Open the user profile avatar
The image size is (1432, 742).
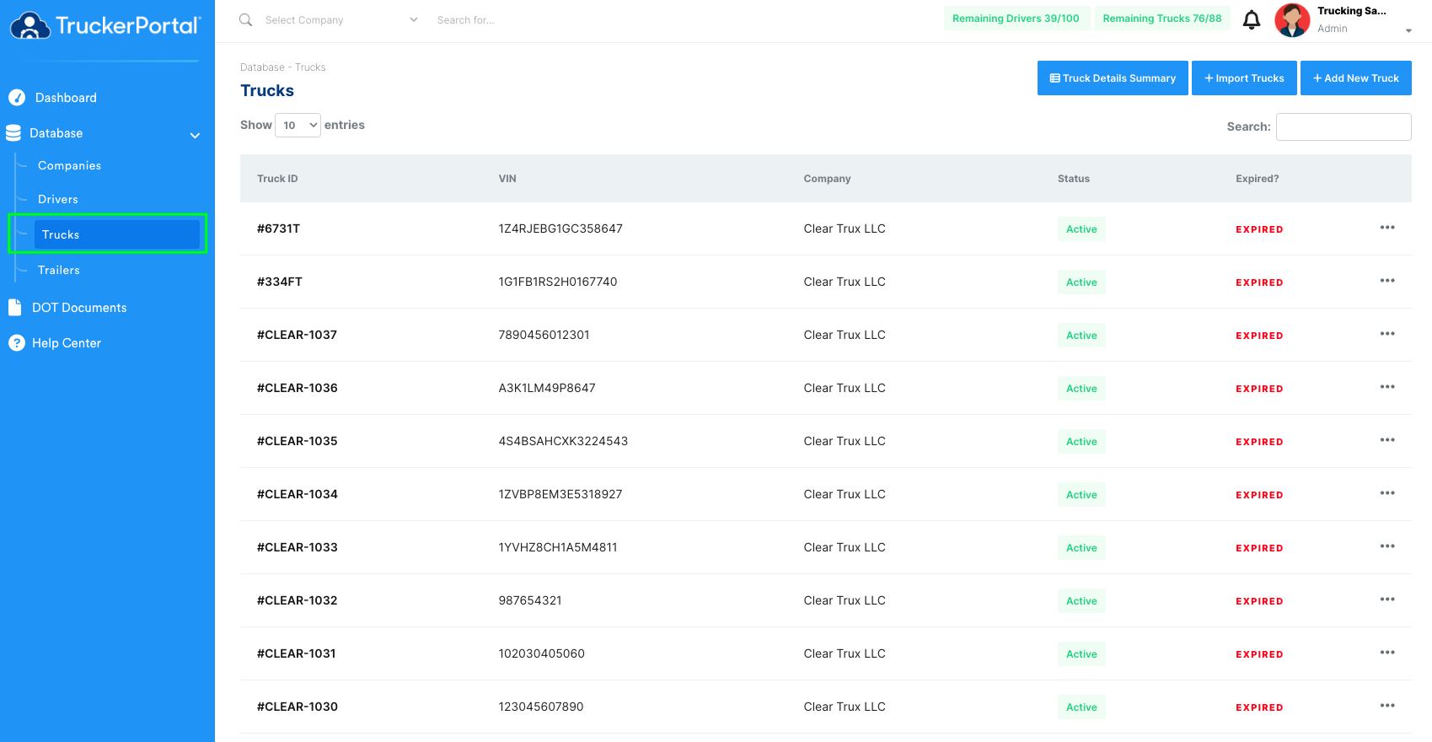pyautogui.click(x=1292, y=19)
